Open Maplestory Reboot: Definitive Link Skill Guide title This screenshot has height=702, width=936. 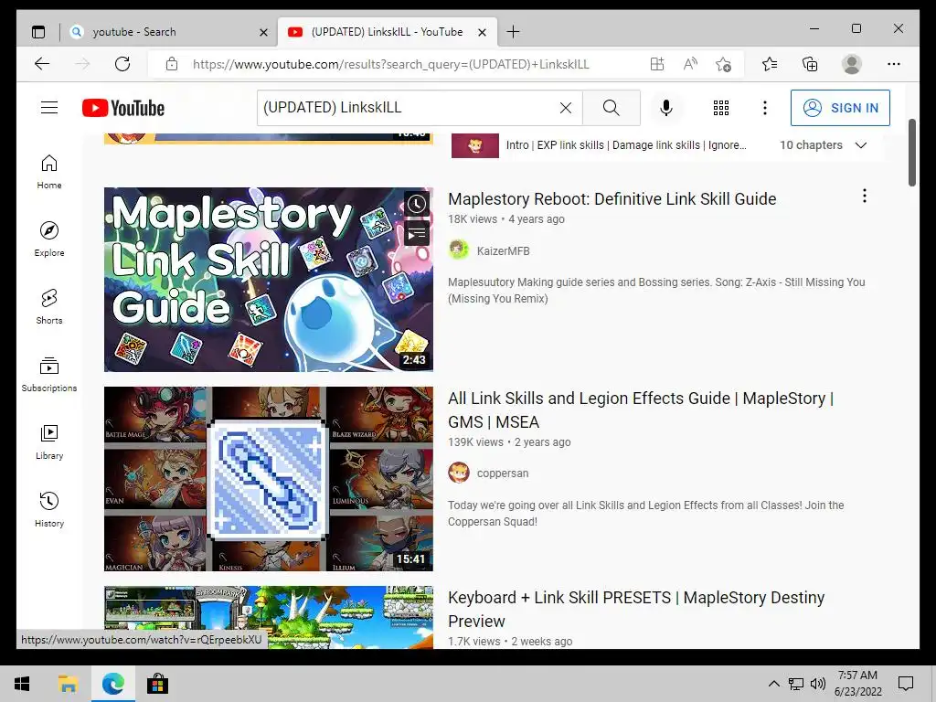pyautogui.click(x=612, y=198)
